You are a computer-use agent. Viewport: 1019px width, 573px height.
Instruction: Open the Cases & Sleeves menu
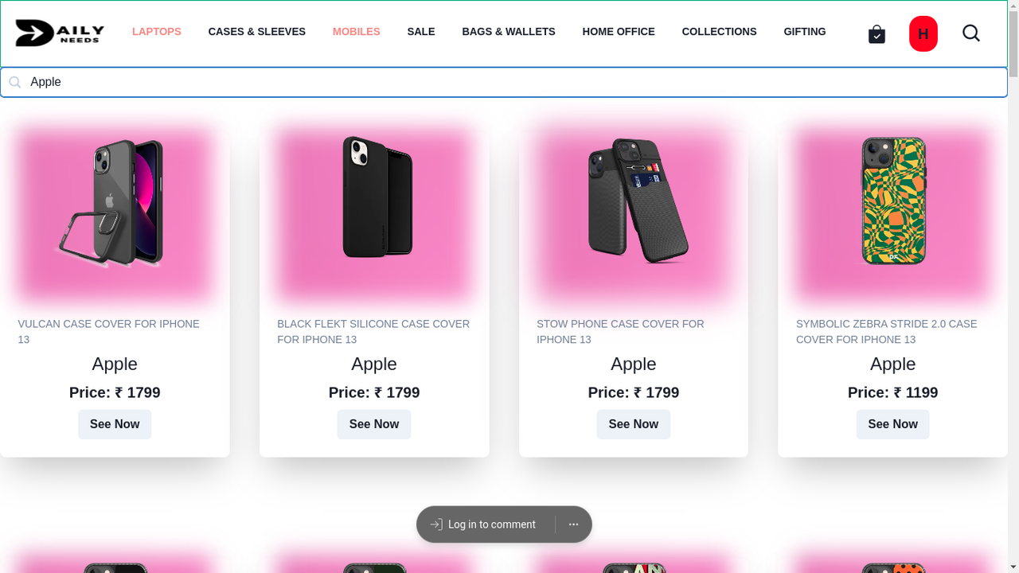point(257,32)
